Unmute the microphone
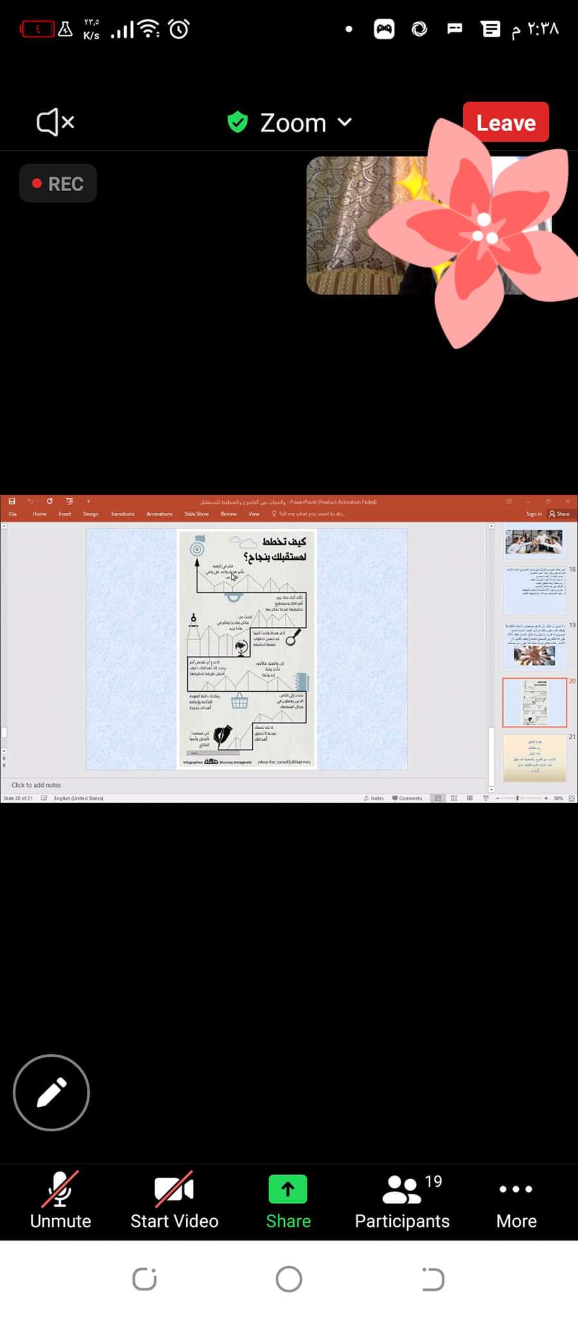This screenshot has width=578, height=1318. (60, 1200)
